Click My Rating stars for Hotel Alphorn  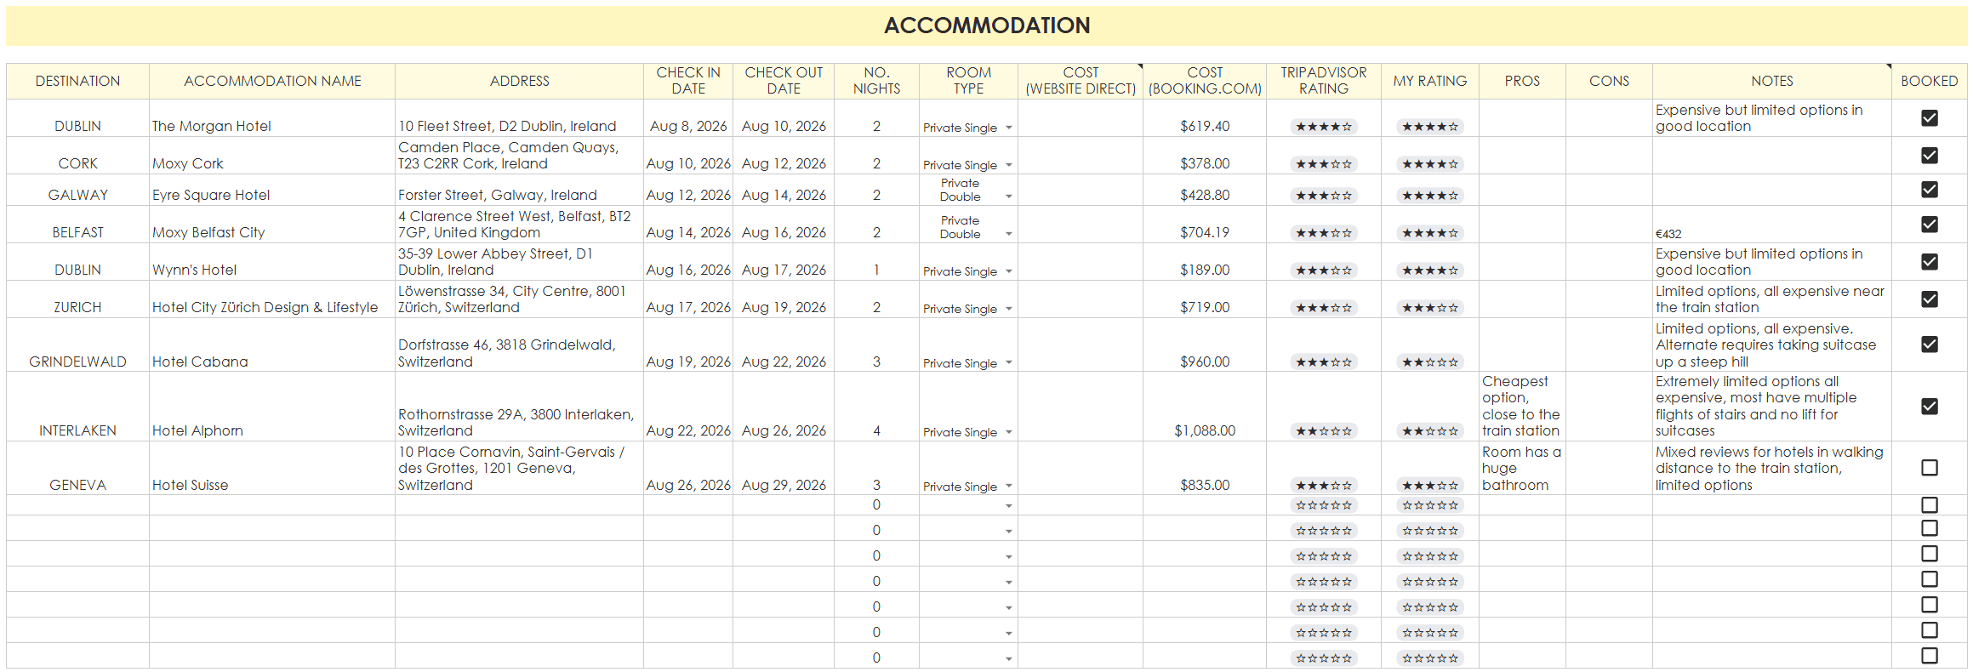[x=1429, y=431]
